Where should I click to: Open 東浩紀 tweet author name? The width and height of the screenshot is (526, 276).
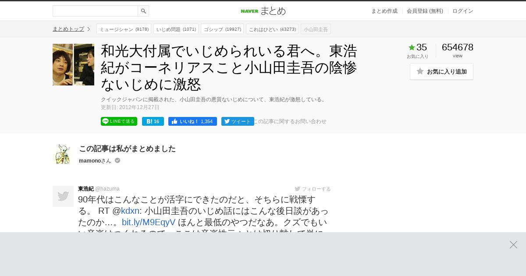coord(86,189)
